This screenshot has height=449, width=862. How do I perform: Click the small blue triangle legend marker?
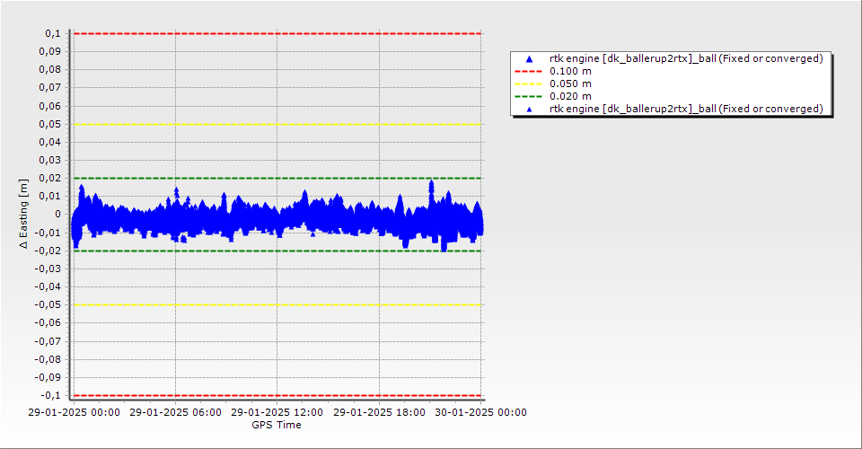tap(529, 110)
